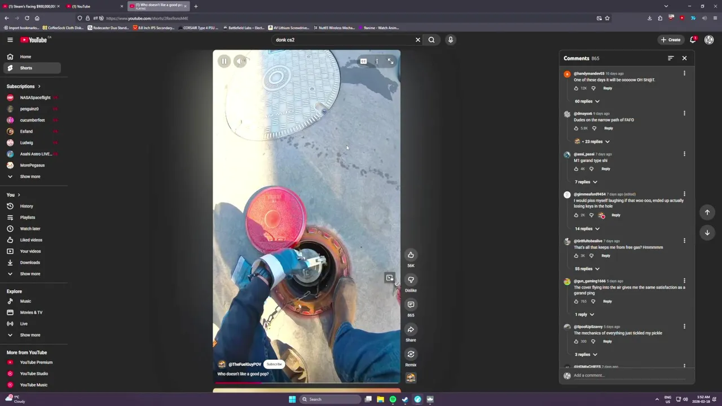The height and width of the screenshot is (406, 722).
Task: Expand 55 replies under @Gr8fultobealive
Action: (587, 268)
